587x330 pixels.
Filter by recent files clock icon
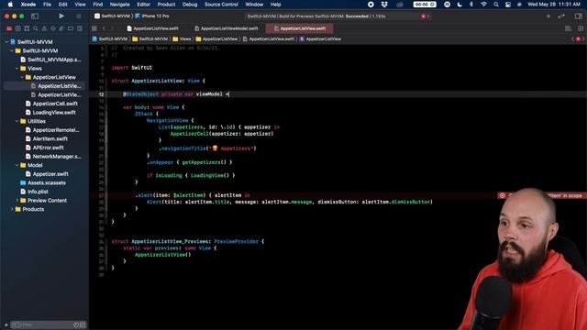click(x=76, y=324)
